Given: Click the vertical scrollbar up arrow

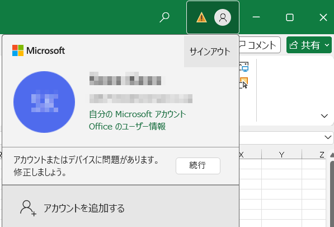Looking at the screenshot, I should (332, 155).
